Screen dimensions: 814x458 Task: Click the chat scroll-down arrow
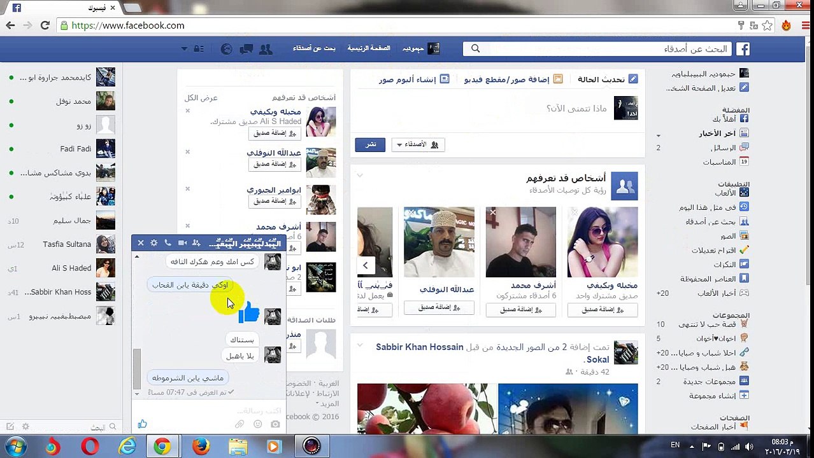137,394
